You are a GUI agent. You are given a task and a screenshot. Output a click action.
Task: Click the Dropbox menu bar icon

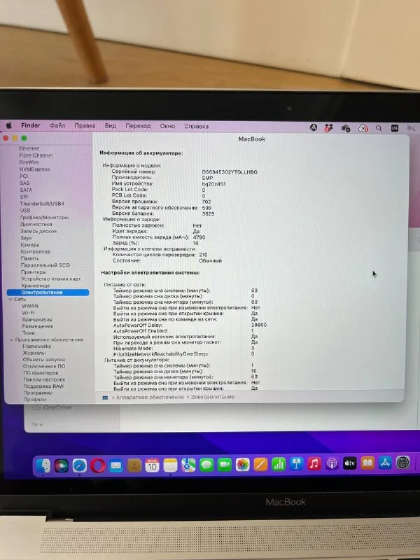[x=328, y=127]
